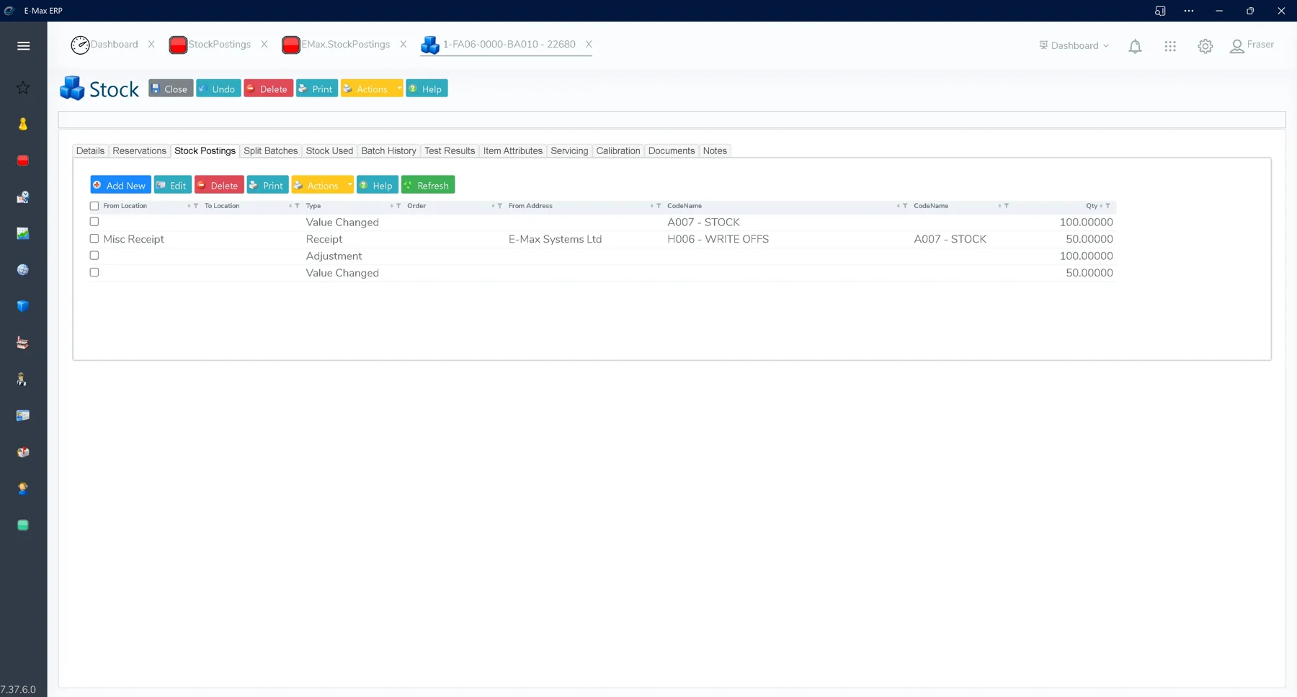The image size is (1297, 697).
Task: Open the apps grid icon
Action: click(x=1170, y=46)
